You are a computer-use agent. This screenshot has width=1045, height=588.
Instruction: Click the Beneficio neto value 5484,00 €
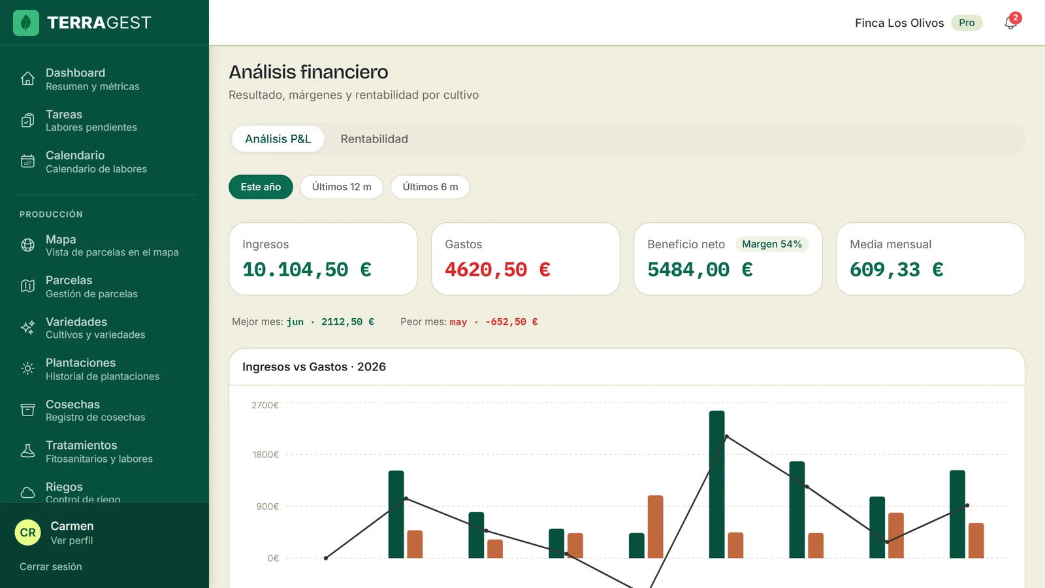coord(700,269)
